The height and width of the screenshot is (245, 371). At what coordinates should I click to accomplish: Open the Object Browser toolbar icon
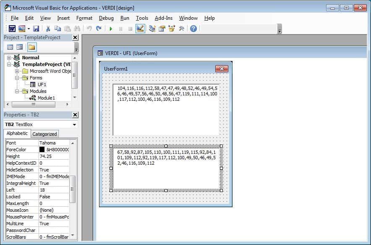pos(172,29)
